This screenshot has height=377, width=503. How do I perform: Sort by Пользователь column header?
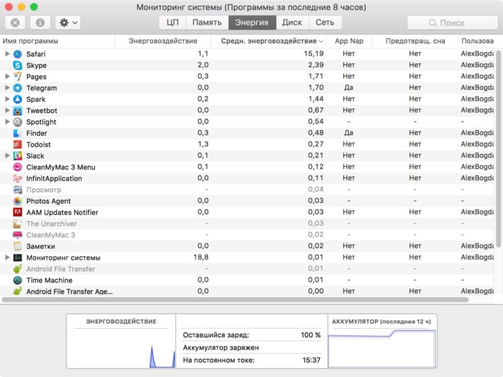pos(478,41)
